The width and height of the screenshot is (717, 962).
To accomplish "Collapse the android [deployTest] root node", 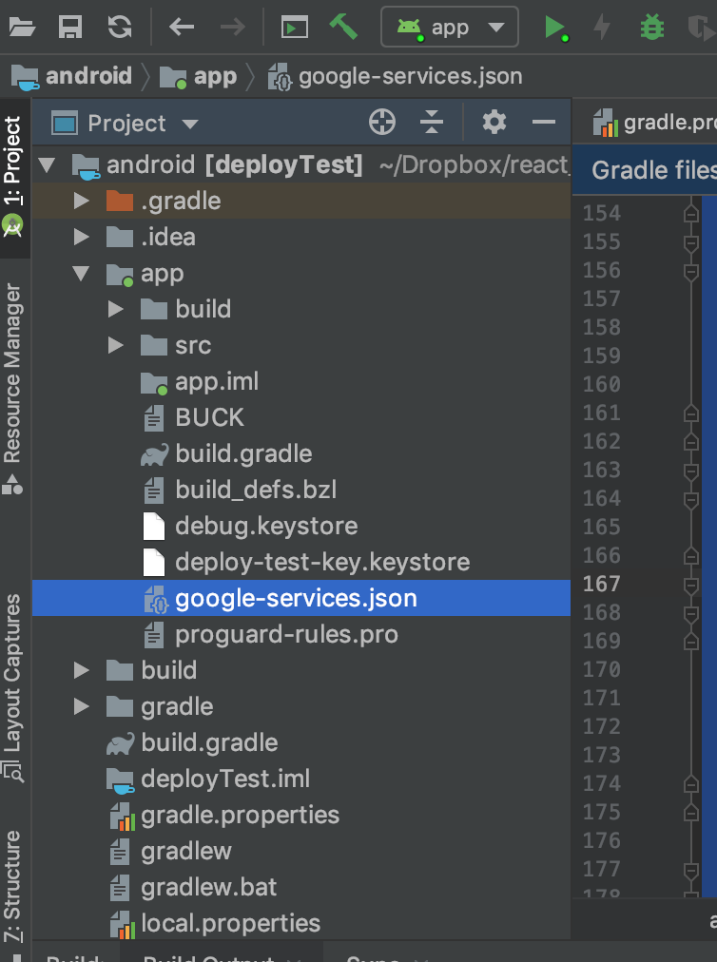I will 47,164.
